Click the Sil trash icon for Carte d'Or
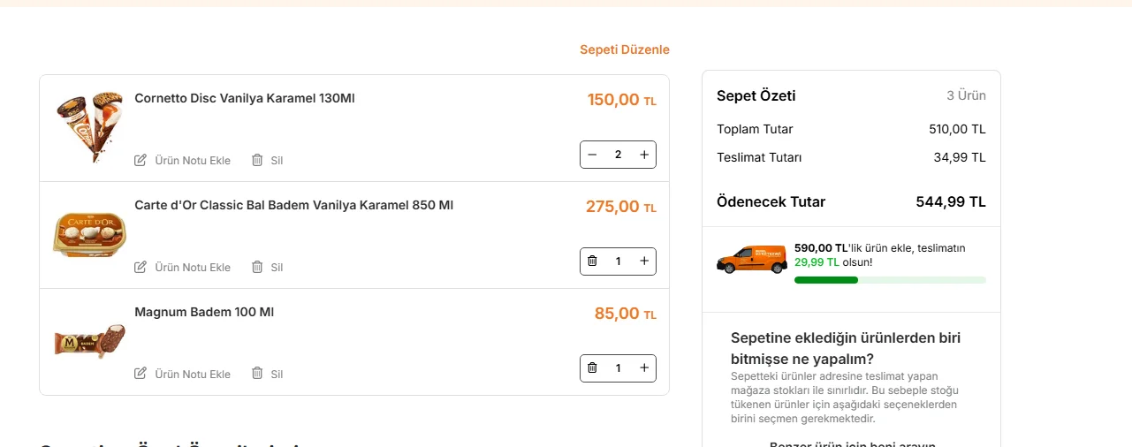 click(257, 267)
